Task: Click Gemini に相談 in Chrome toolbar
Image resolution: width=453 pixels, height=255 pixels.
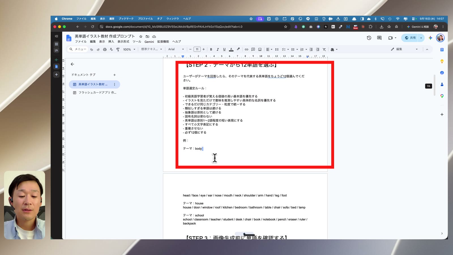Action: point(418,27)
